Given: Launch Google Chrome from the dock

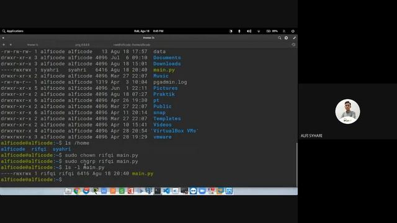Looking at the screenshot, I should tap(77, 191).
